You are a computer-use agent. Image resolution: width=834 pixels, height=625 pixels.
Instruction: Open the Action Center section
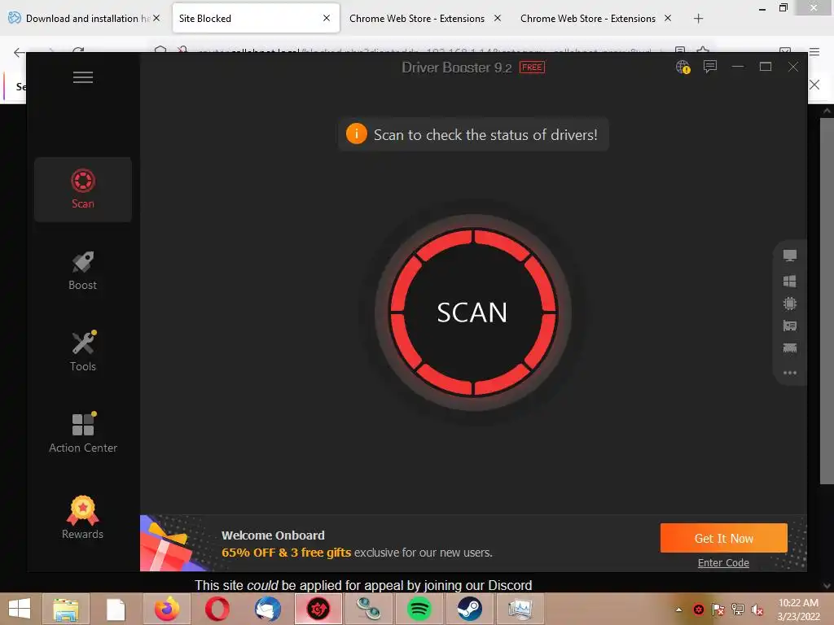(83, 433)
